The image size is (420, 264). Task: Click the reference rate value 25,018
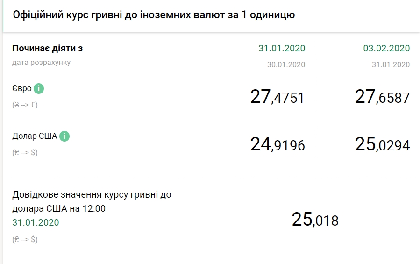pos(315,219)
